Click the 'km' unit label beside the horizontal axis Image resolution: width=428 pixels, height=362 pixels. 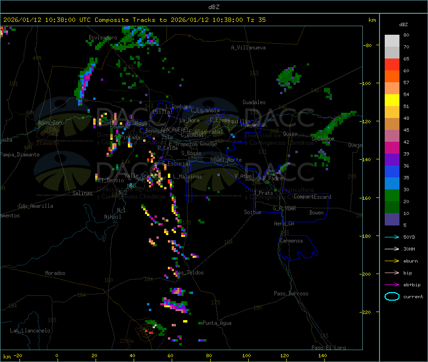click(x=7, y=357)
